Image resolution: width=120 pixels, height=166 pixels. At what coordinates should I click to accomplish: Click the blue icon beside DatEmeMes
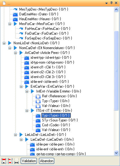point(15,14)
